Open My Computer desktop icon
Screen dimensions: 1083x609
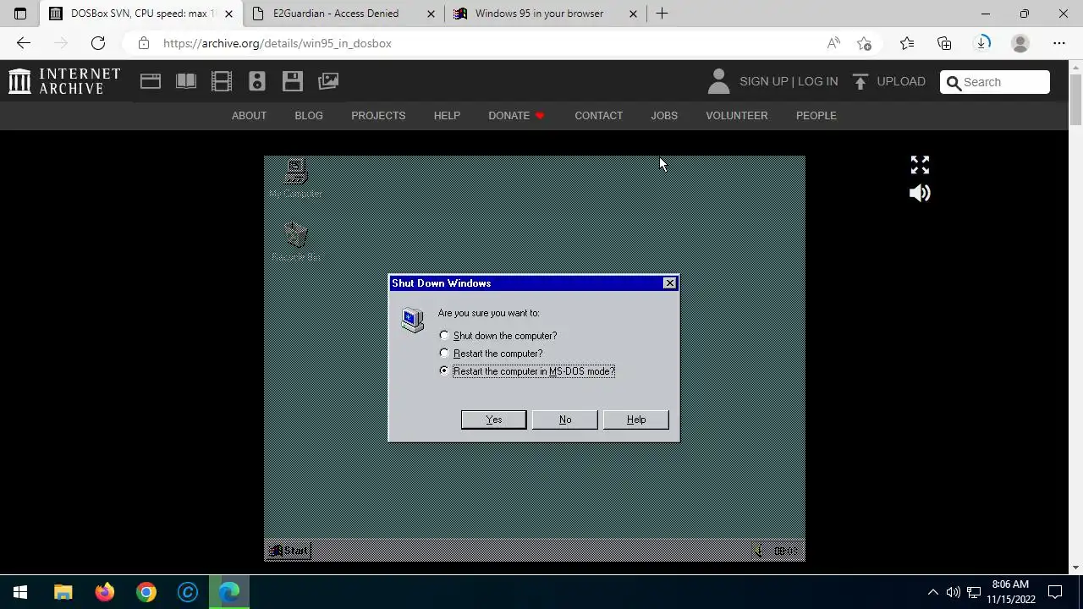(295, 178)
